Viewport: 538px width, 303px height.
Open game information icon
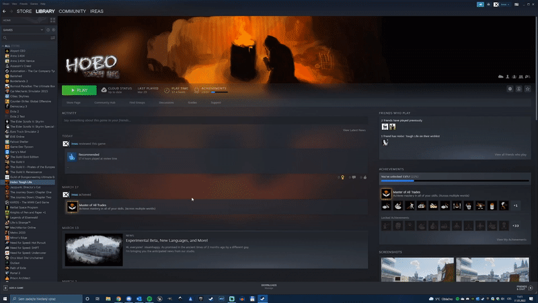coord(518,89)
